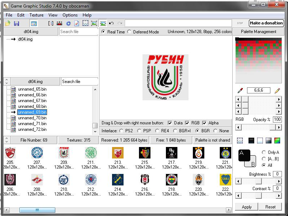This screenshot has width=288, height=216.
Task: Click the blue floppy save icon
Action: (17, 23)
